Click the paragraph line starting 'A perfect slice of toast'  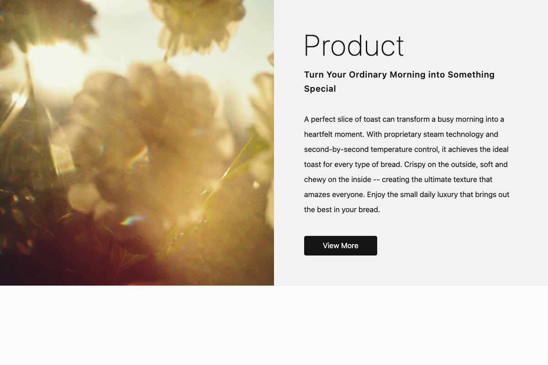[404, 119]
